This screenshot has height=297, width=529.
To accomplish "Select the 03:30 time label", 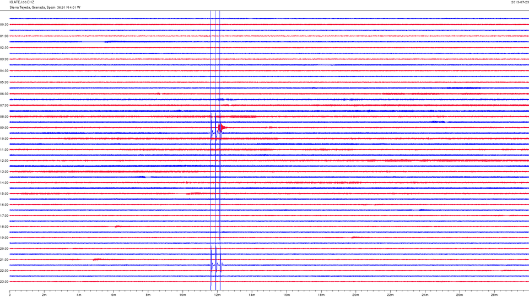I will pos(4,59).
